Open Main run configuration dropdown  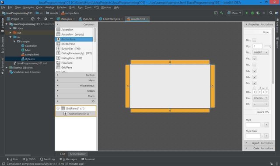(234, 13)
